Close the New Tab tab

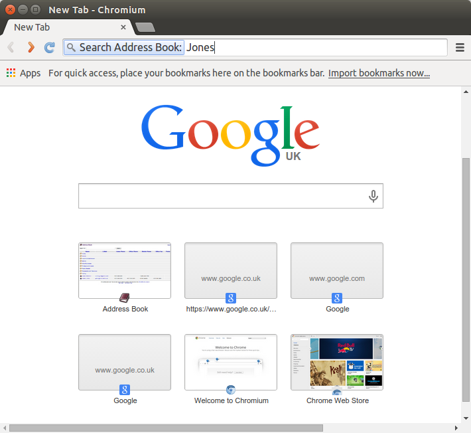coord(123,27)
